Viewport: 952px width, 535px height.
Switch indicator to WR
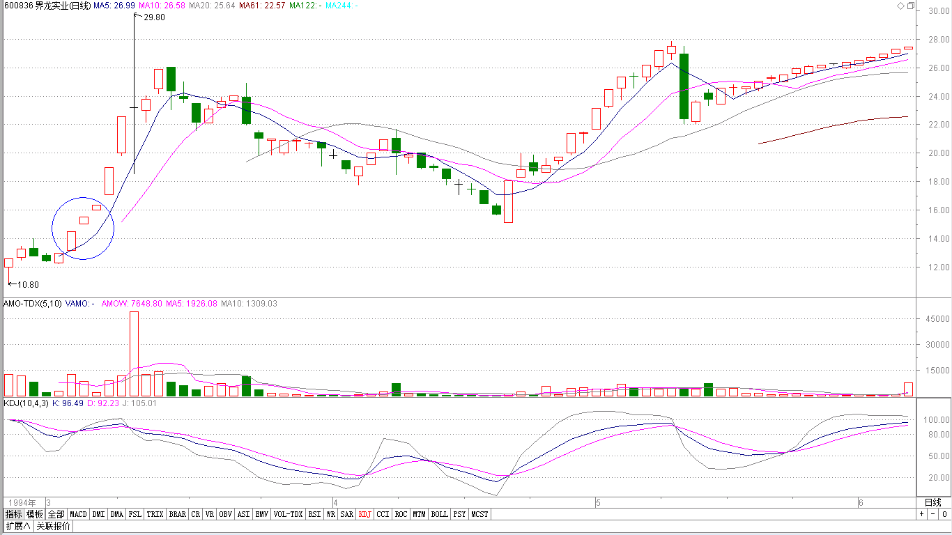pos(330,514)
